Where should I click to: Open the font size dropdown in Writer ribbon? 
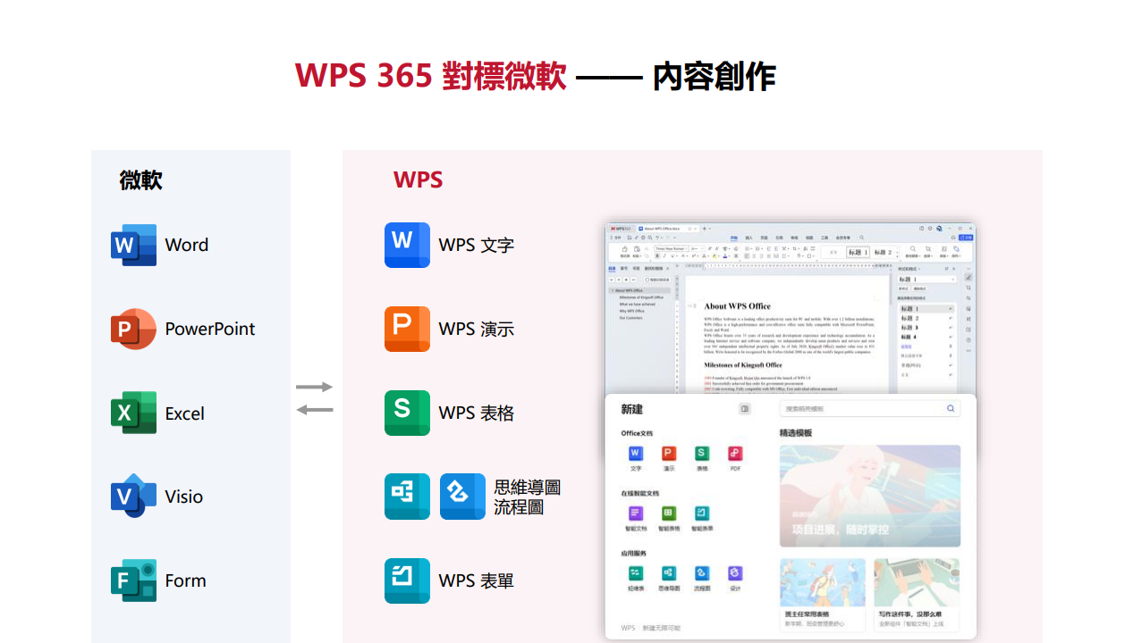tap(698, 248)
